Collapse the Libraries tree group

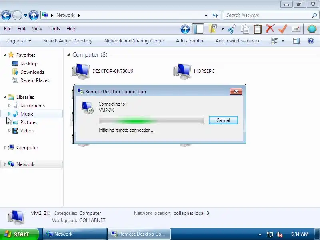[5, 97]
